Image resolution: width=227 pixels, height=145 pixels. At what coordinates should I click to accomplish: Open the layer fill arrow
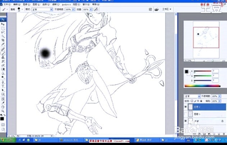[x=219, y=101]
